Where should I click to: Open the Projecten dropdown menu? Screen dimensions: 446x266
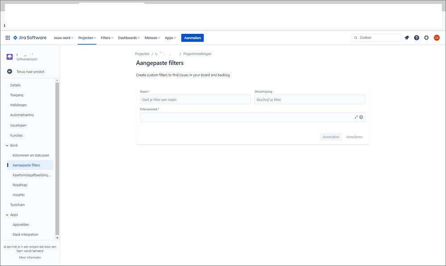87,38
